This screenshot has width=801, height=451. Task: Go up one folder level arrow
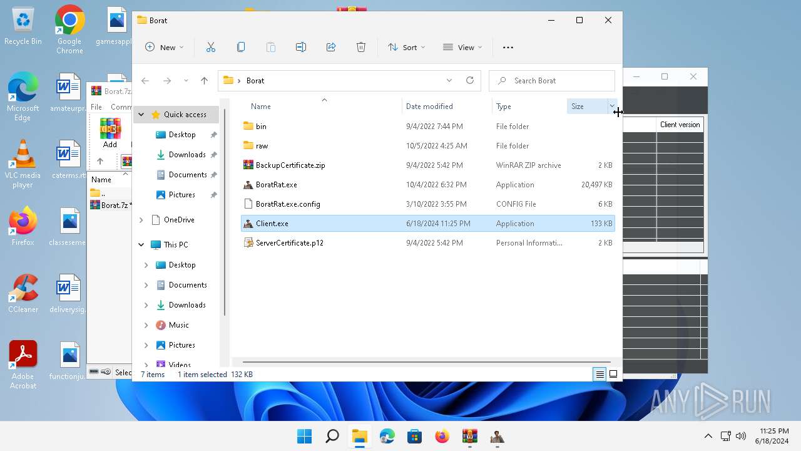click(x=204, y=80)
